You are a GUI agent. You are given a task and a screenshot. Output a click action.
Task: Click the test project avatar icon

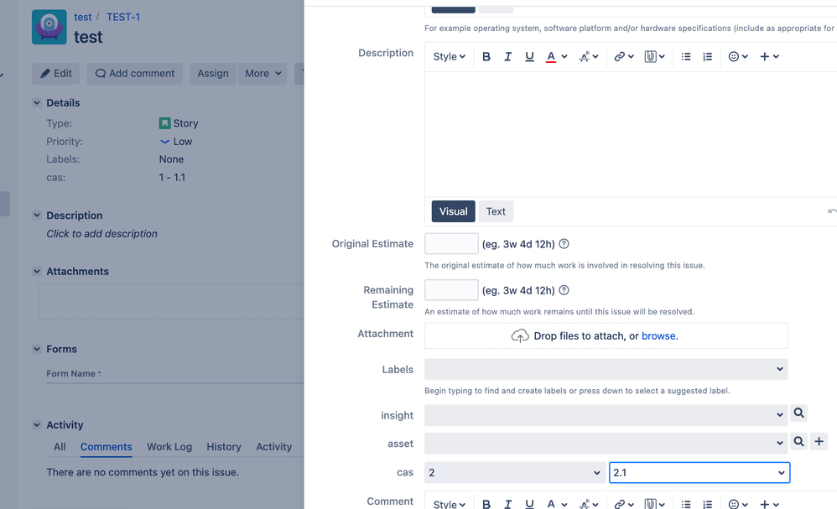point(49,27)
